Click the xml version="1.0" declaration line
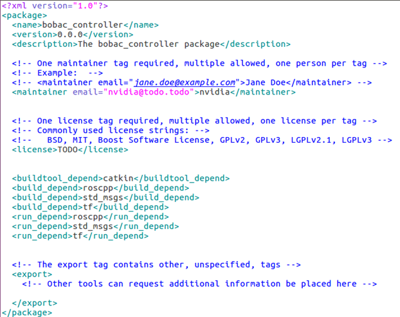This screenshot has width=400, height=317. coord(55,6)
